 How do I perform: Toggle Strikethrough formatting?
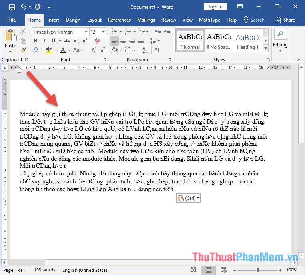[x=67, y=41]
